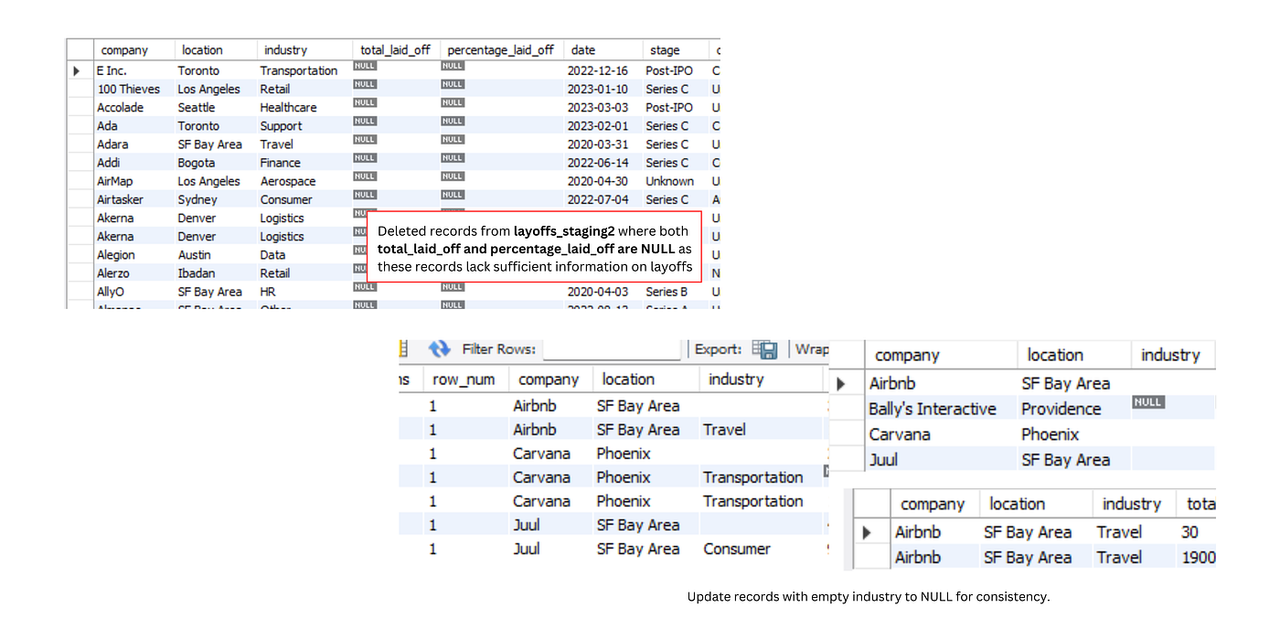This screenshot has height=640, width=1280.
Task: Select the row pointer arrow beside Airbnb with 30
Action: click(867, 532)
